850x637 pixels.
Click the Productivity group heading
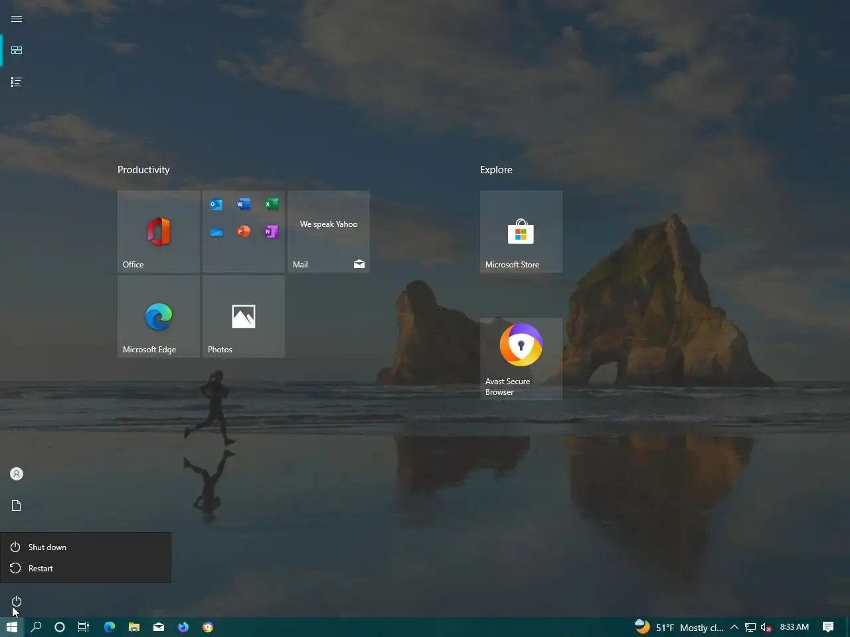click(143, 170)
